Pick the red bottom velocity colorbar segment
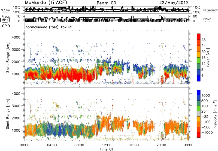The height and width of the screenshot is (151, 218). point(199,135)
